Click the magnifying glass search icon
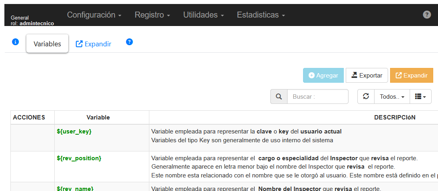 coord(279,97)
